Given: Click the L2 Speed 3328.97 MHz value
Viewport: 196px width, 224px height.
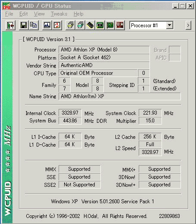Looking at the screenshot, I should pyautogui.click(x=150, y=152).
